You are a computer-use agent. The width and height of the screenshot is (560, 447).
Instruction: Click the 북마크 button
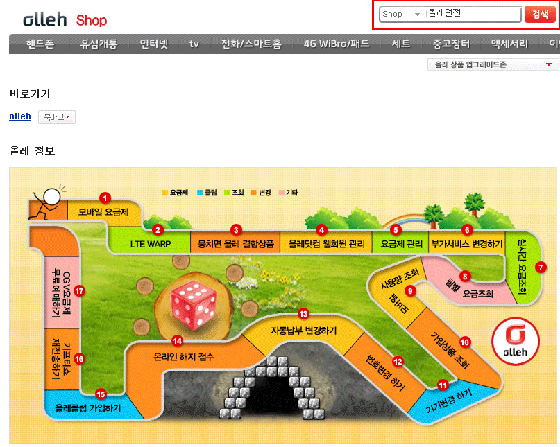click(57, 117)
